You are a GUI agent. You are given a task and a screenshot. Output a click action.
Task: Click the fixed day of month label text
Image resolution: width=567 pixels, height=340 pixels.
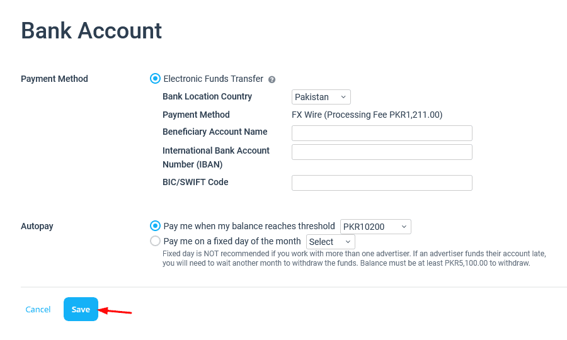point(232,241)
